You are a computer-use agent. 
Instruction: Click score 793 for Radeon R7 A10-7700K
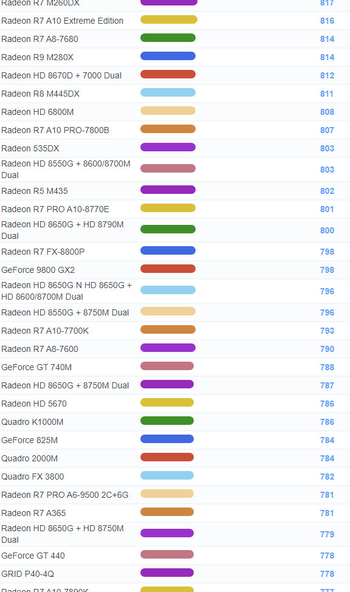(327, 331)
